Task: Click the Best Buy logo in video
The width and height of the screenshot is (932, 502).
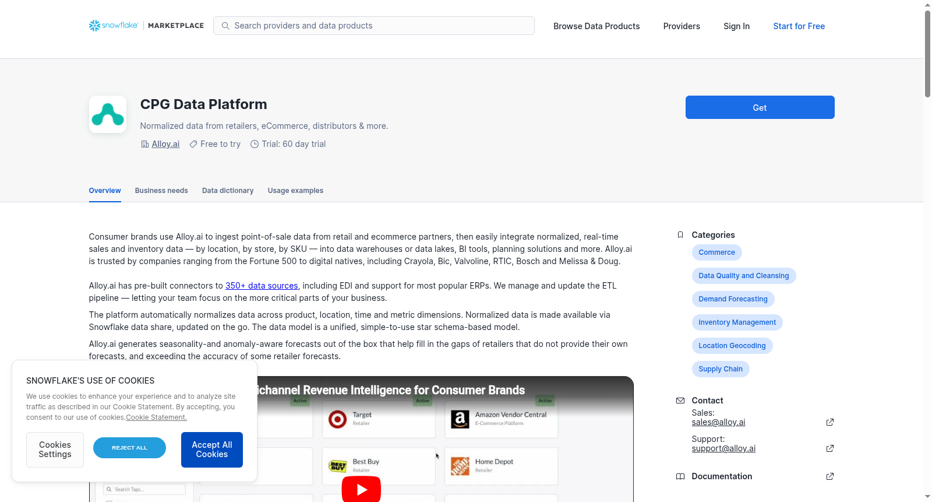Action: pyautogui.click(x=338, y=466)
